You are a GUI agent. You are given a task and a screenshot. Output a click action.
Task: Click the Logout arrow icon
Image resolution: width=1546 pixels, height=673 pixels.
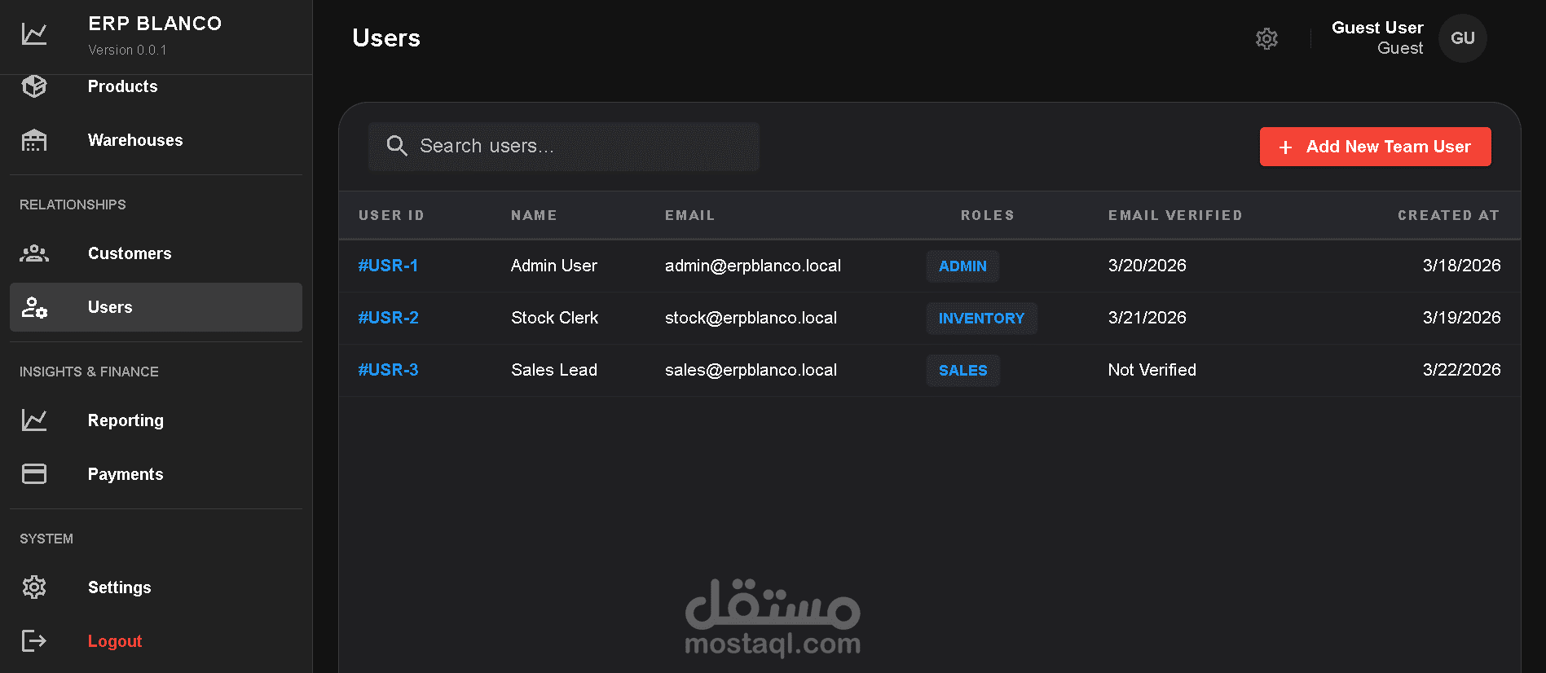[34, 641]
